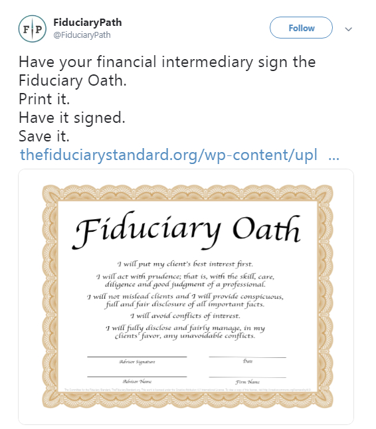Open the thefiduciarystandard.org link
Viewport: 376px width, 429px height.
169,155
